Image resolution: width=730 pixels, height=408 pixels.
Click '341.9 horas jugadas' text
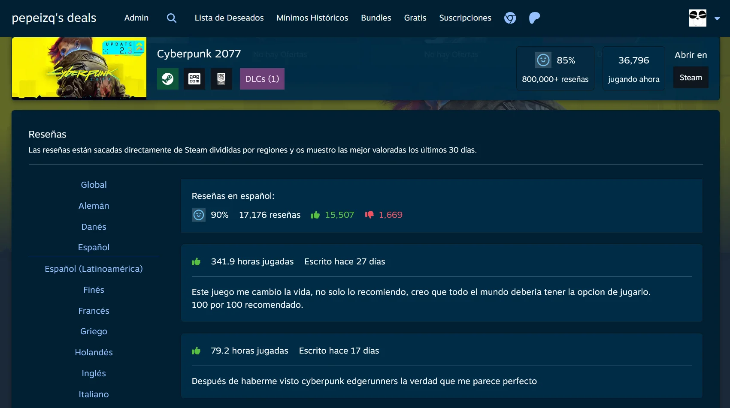(x=252, y=261)
